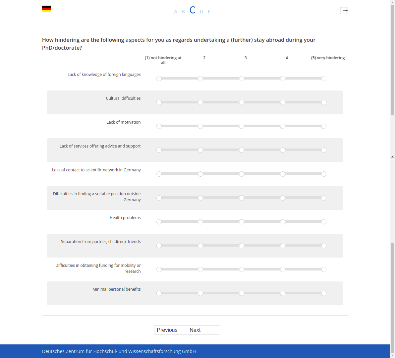
Task: Choose 4 for Difficulties in obtaining funding
Action: [283, 269]
